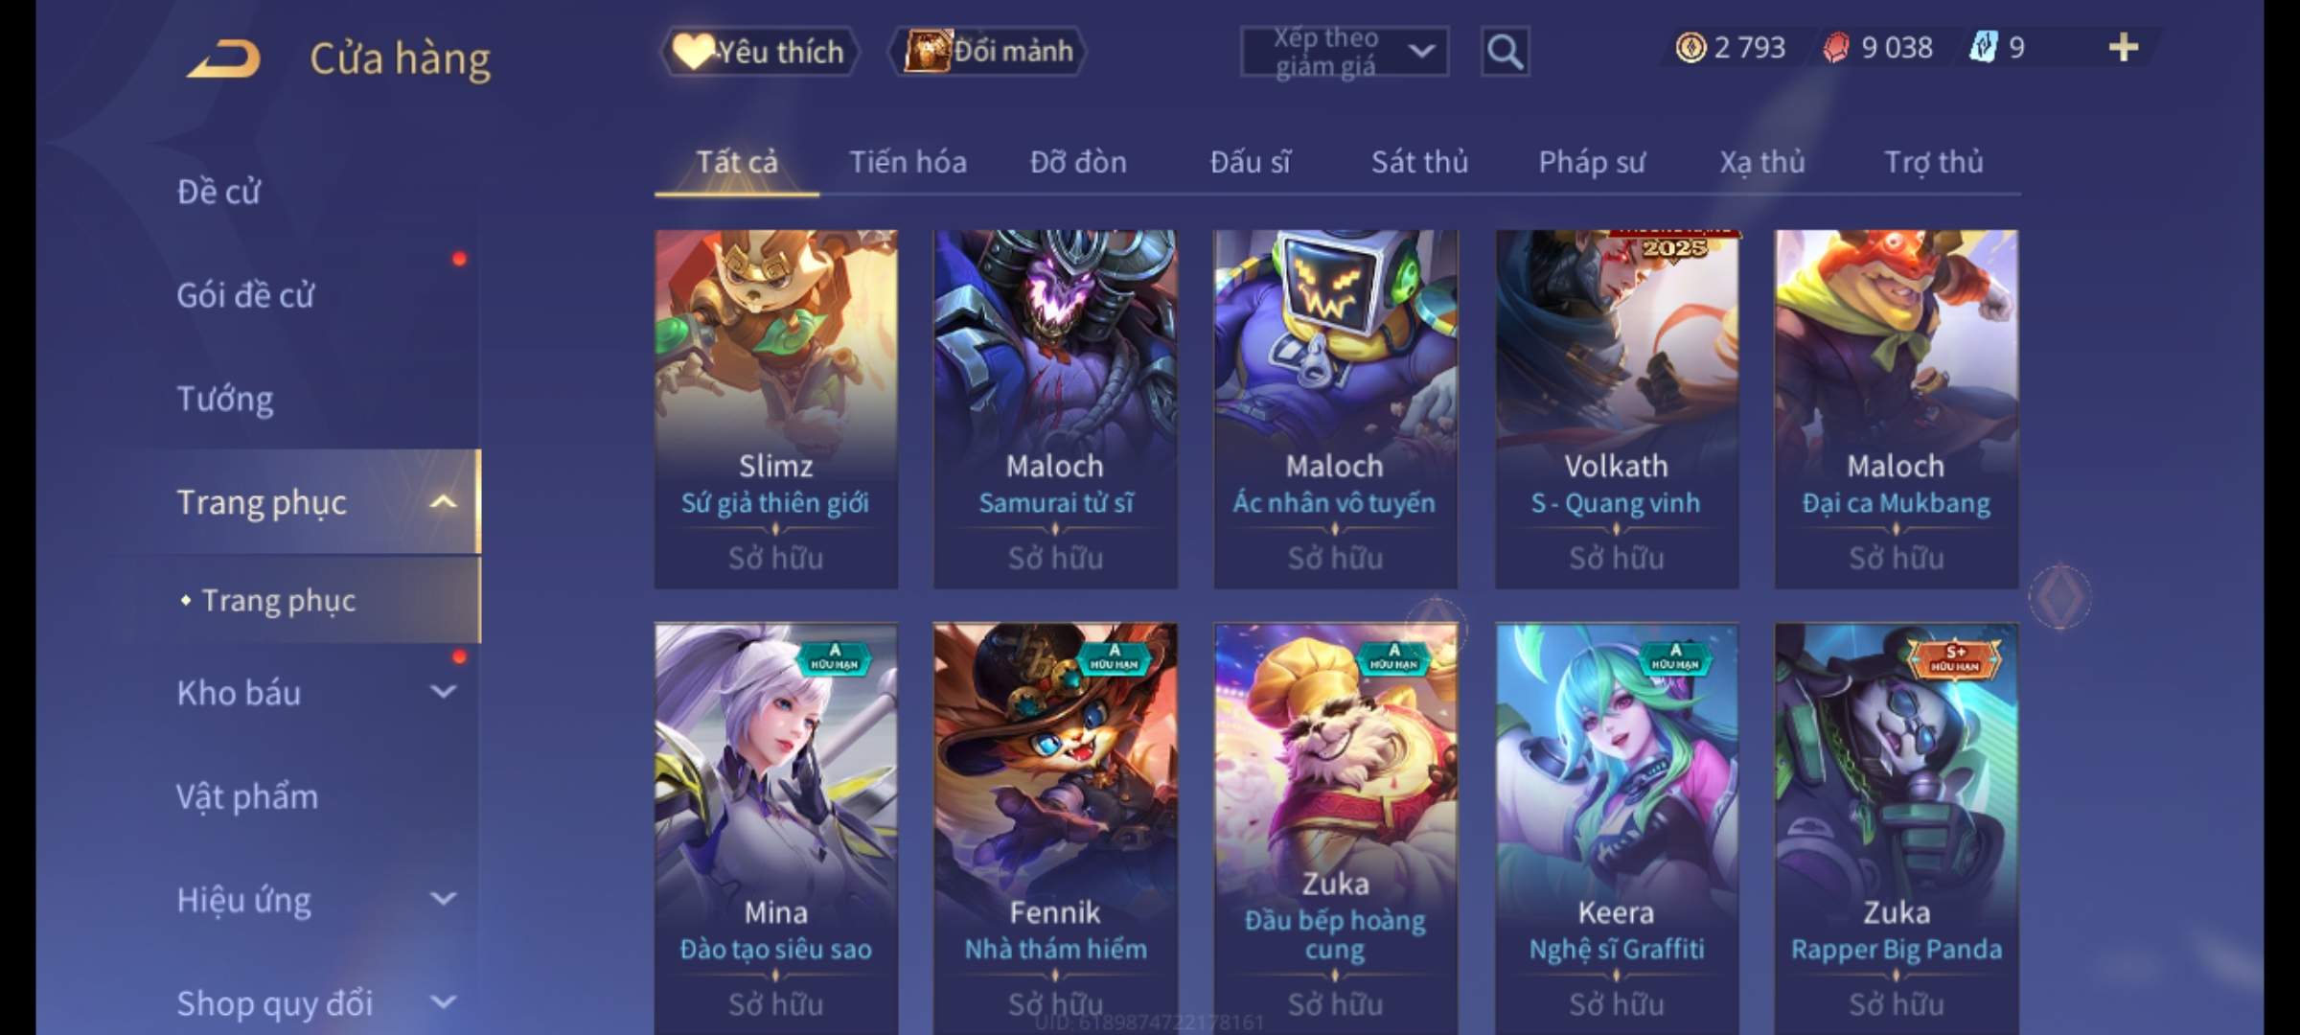Expand the Shop quy đổi section
Screen dimensions: 2300x1035
tap(443, 1002)
